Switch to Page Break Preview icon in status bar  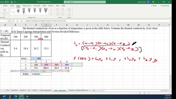149,93
